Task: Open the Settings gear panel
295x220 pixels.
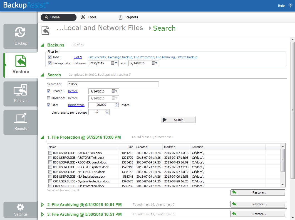Action: coord(21,210)
